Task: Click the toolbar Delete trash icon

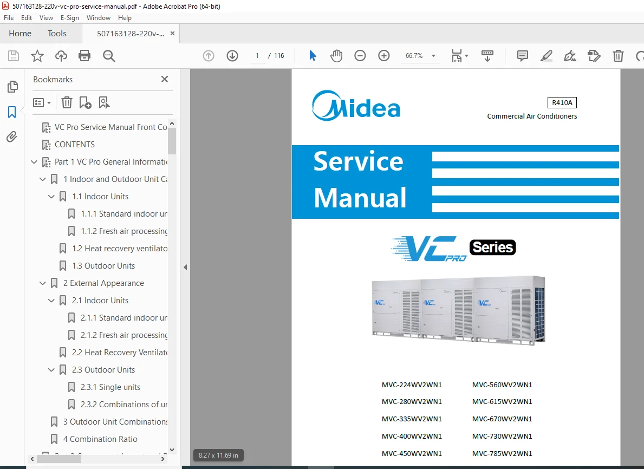Action: coord(618,56)
